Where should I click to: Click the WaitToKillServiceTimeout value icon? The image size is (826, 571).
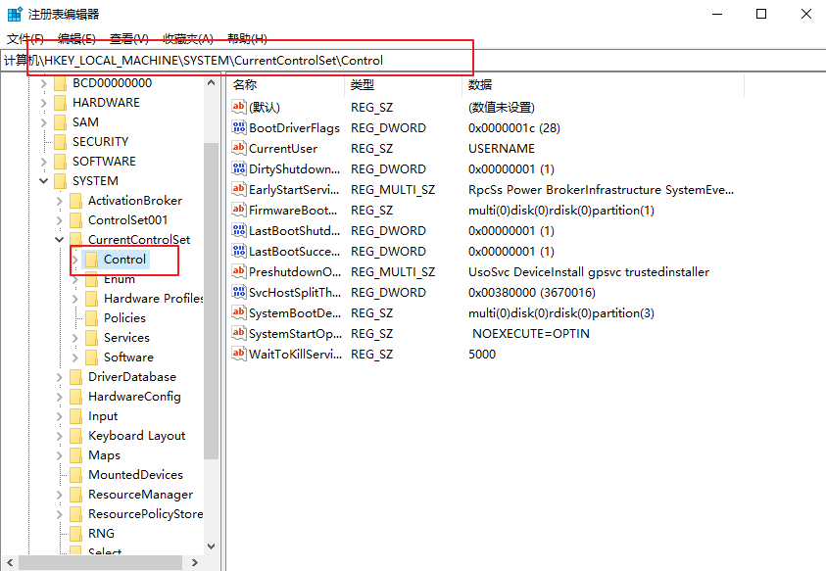tap(239, 354)
